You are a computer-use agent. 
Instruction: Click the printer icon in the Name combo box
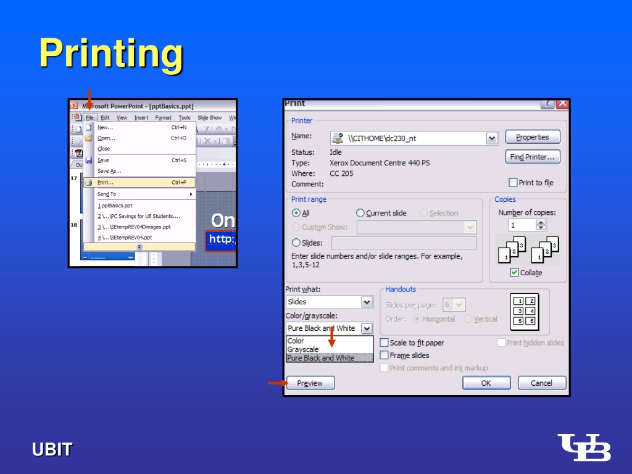pos(338,138)
